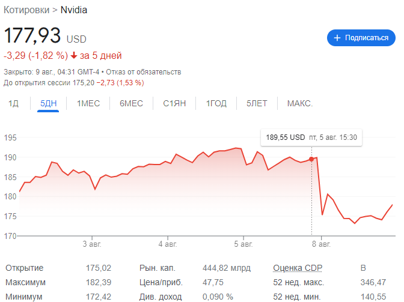Click the plus icon on Подписаться
Viewport: 404px width, 302px height.
coord(337,38)
